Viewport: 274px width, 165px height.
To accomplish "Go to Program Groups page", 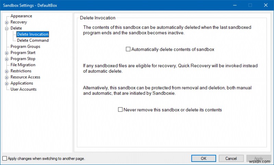I will 25,47.
